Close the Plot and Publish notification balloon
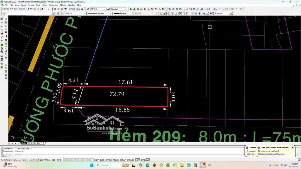The height and width of the screenshot is (169, 301). tap(293, 148)
